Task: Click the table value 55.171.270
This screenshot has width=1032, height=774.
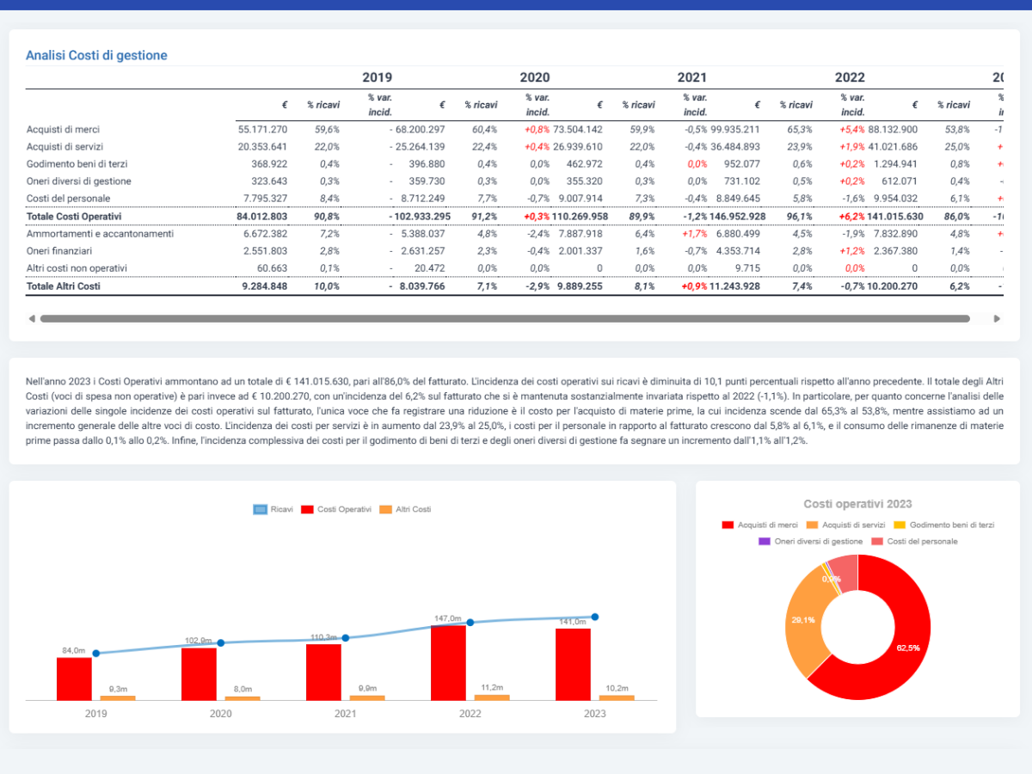Action: (x=262, y=129)
